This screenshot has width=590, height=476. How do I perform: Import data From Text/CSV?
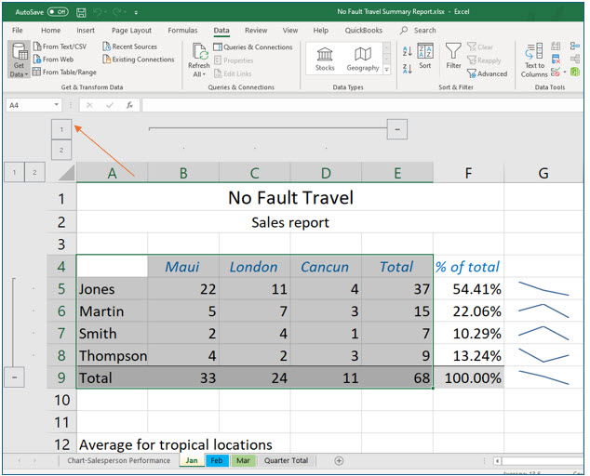(x=60, y=46)
